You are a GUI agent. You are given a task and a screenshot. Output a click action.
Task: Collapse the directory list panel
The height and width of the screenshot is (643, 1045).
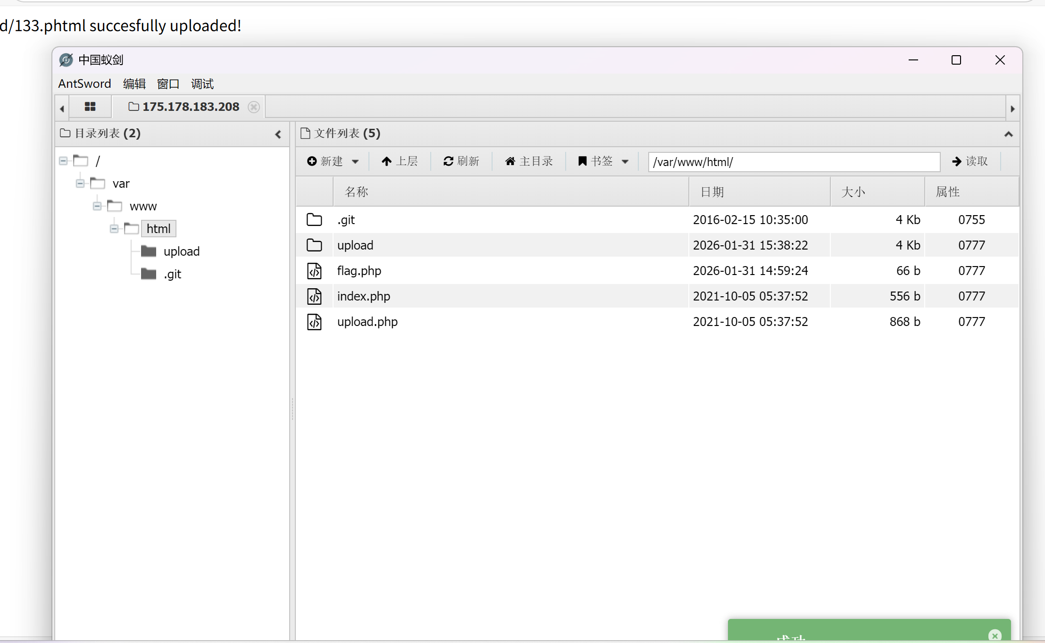tap(278, 134)
